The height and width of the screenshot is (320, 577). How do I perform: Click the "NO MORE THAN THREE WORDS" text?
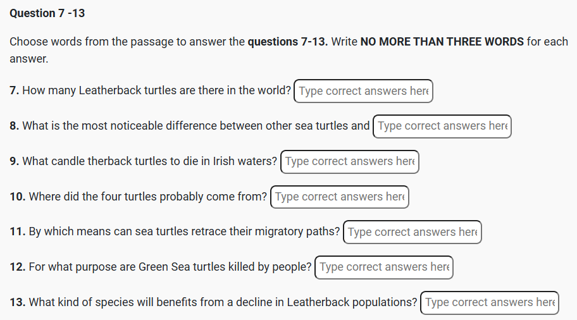442,42
